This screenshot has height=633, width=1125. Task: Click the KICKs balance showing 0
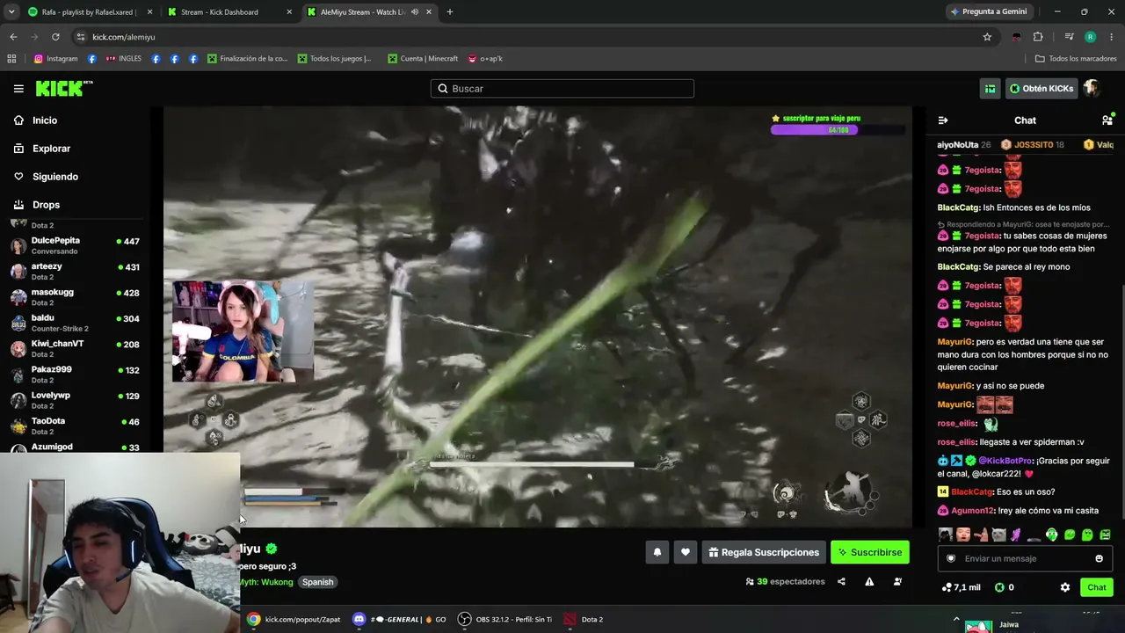[1004, 587]
